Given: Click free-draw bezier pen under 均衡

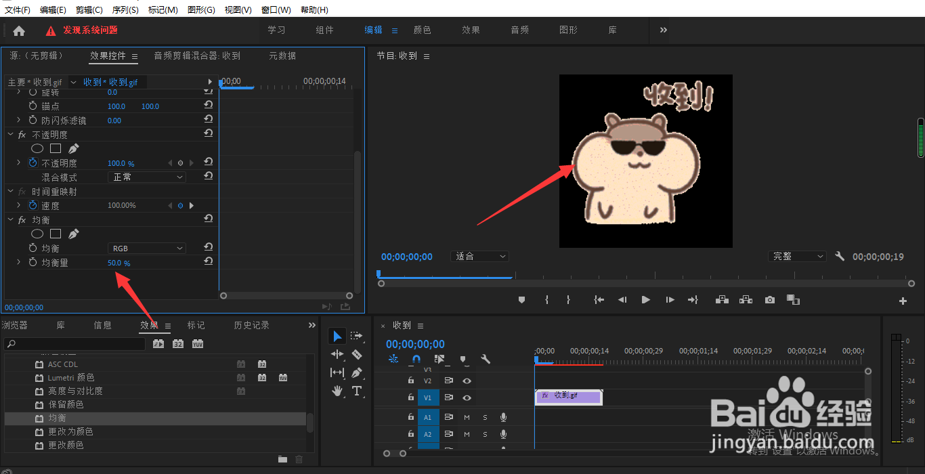Looking at the screenshot, I should (x=74, y=234).
